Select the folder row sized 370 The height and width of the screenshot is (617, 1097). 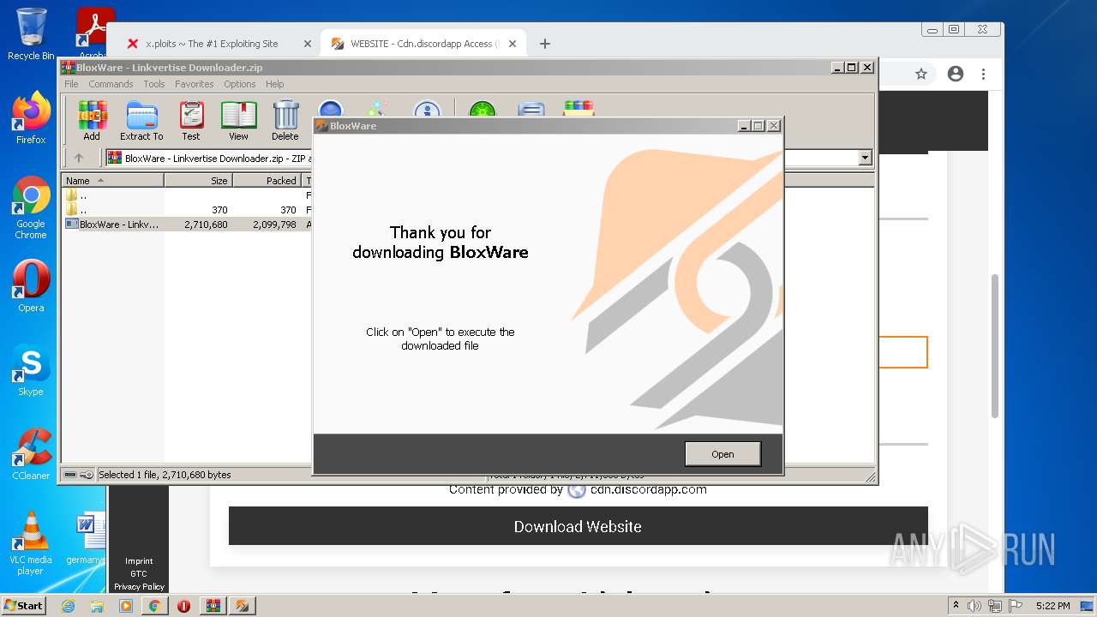(x=187, y=210)
